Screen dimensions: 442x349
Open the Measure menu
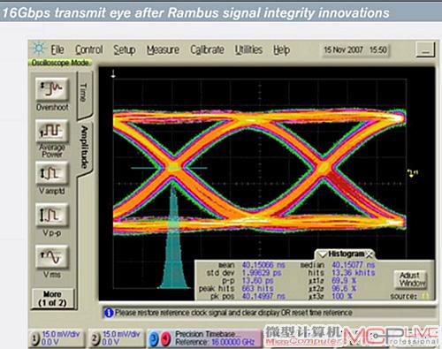click(163, 49)
